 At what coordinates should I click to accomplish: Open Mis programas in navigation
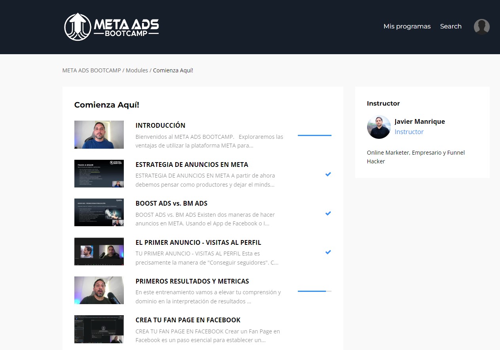(x=407, y=26)
